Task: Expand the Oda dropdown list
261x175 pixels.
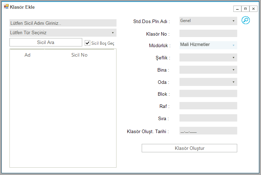Action: tap(208, 82)
